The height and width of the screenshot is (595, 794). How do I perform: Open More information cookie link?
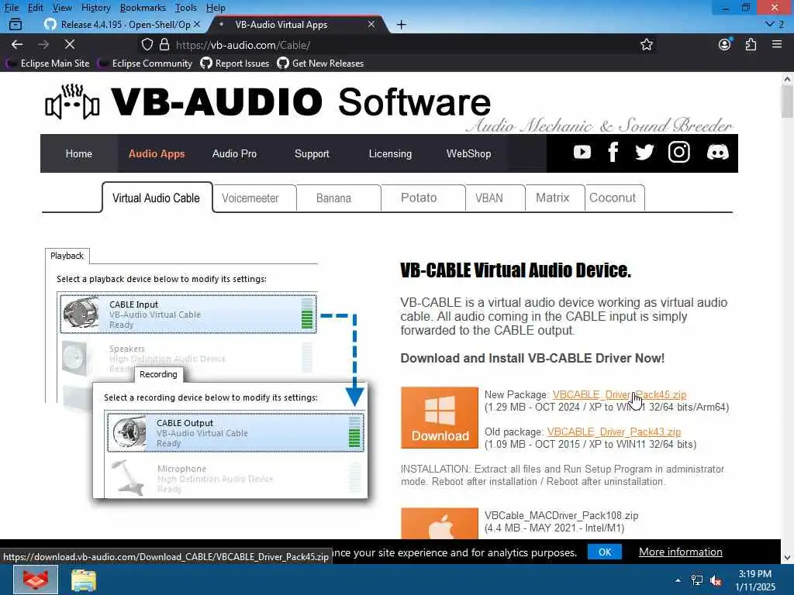pos(681,552)
